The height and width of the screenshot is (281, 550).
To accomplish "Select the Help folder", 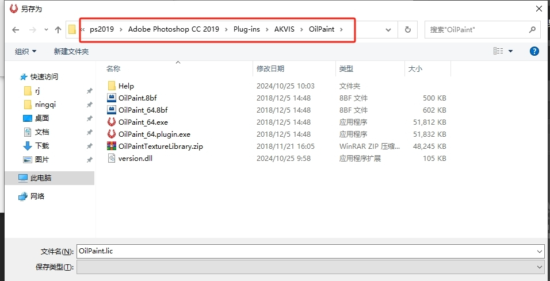I will (126, 86).
